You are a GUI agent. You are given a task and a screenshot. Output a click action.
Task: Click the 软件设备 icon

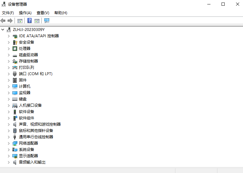[x=15, y=112]
